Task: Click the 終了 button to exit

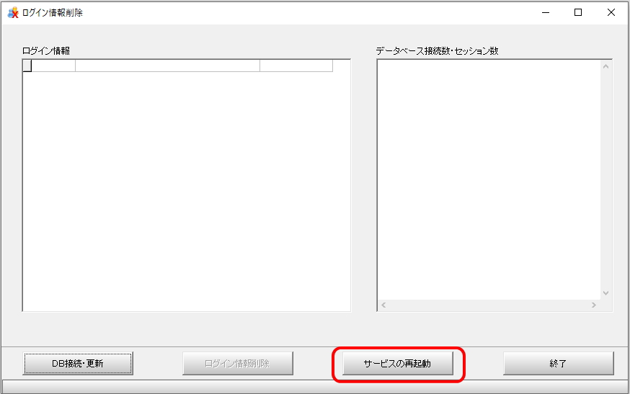Action: pyautogui.click(x=558, y=364)
